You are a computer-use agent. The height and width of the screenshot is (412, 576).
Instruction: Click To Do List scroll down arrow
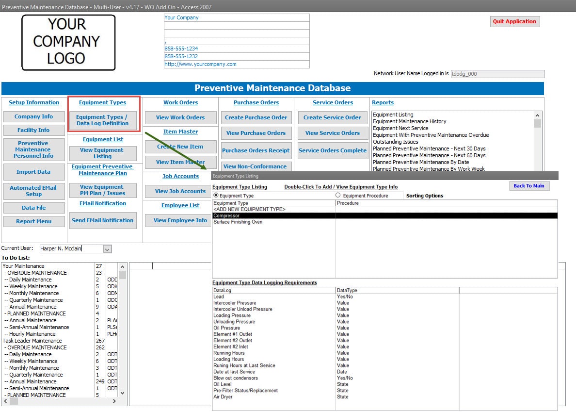pyautogui.click(x=122, y=393)
